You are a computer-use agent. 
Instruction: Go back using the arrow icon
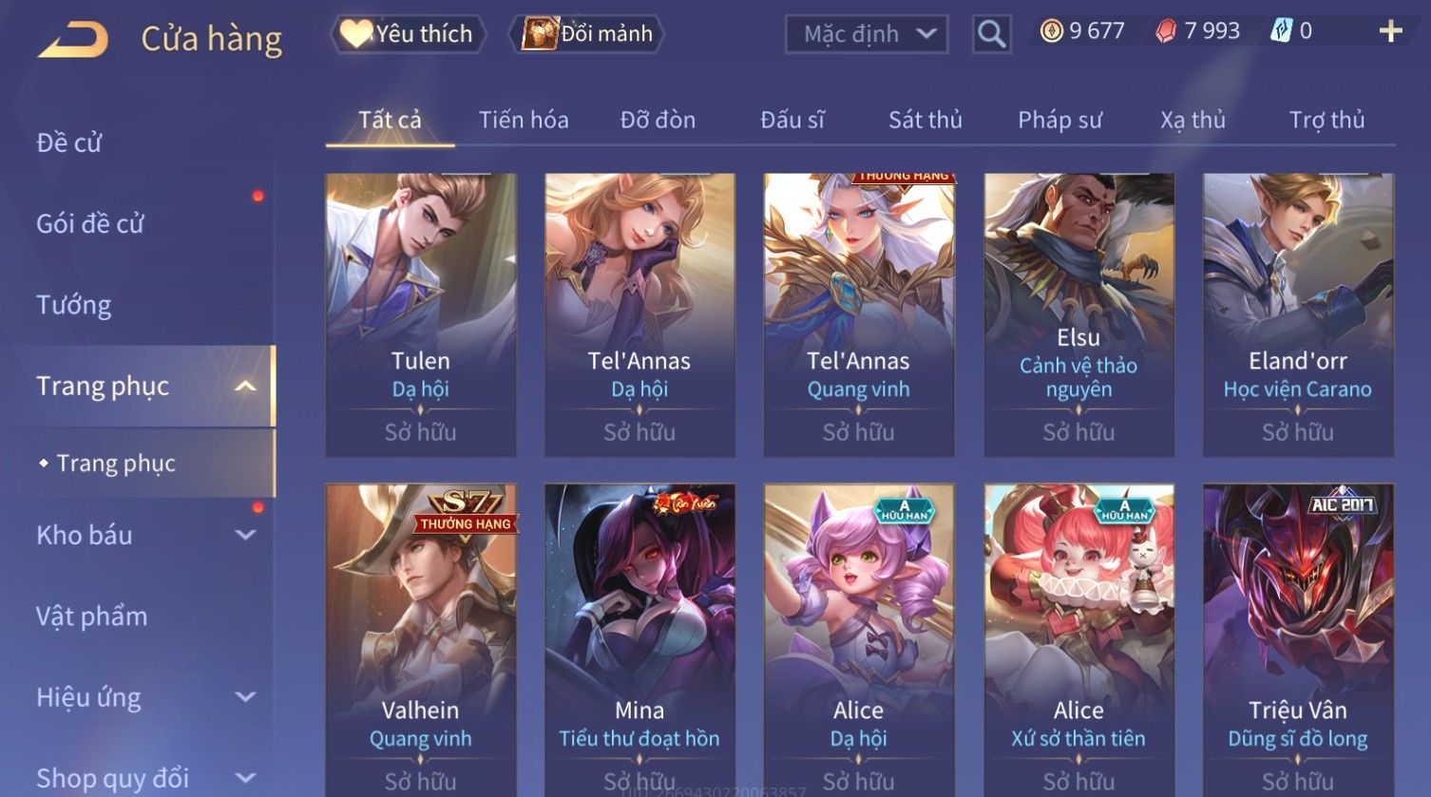[73, 40]
